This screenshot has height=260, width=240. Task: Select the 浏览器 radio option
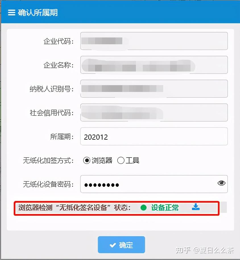click(x=86, y=160)
